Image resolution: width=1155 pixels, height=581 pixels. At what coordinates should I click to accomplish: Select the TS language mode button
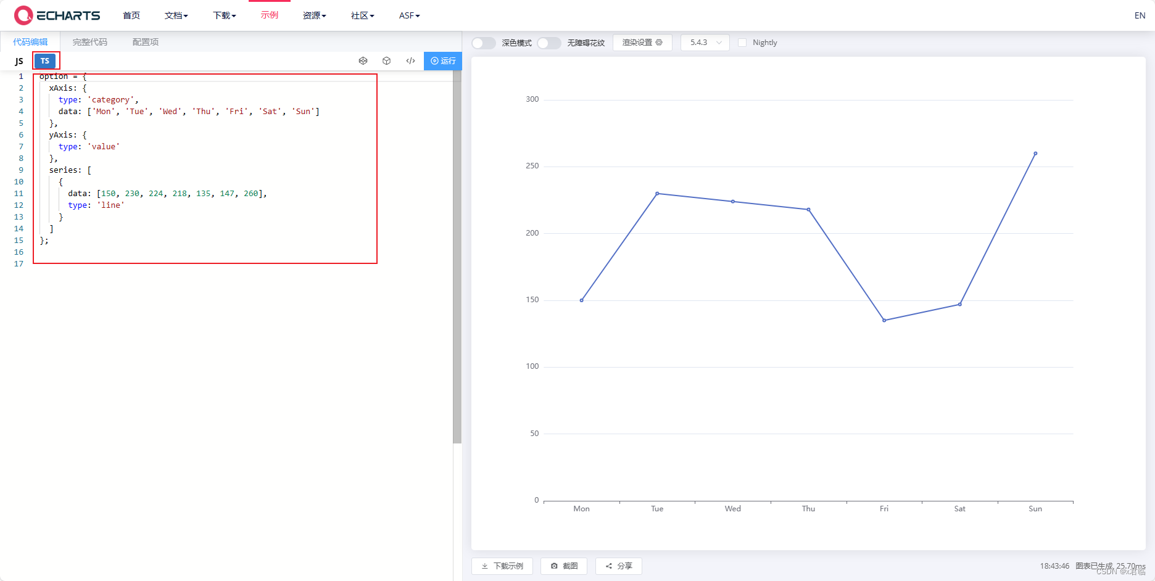click(45, 60)
